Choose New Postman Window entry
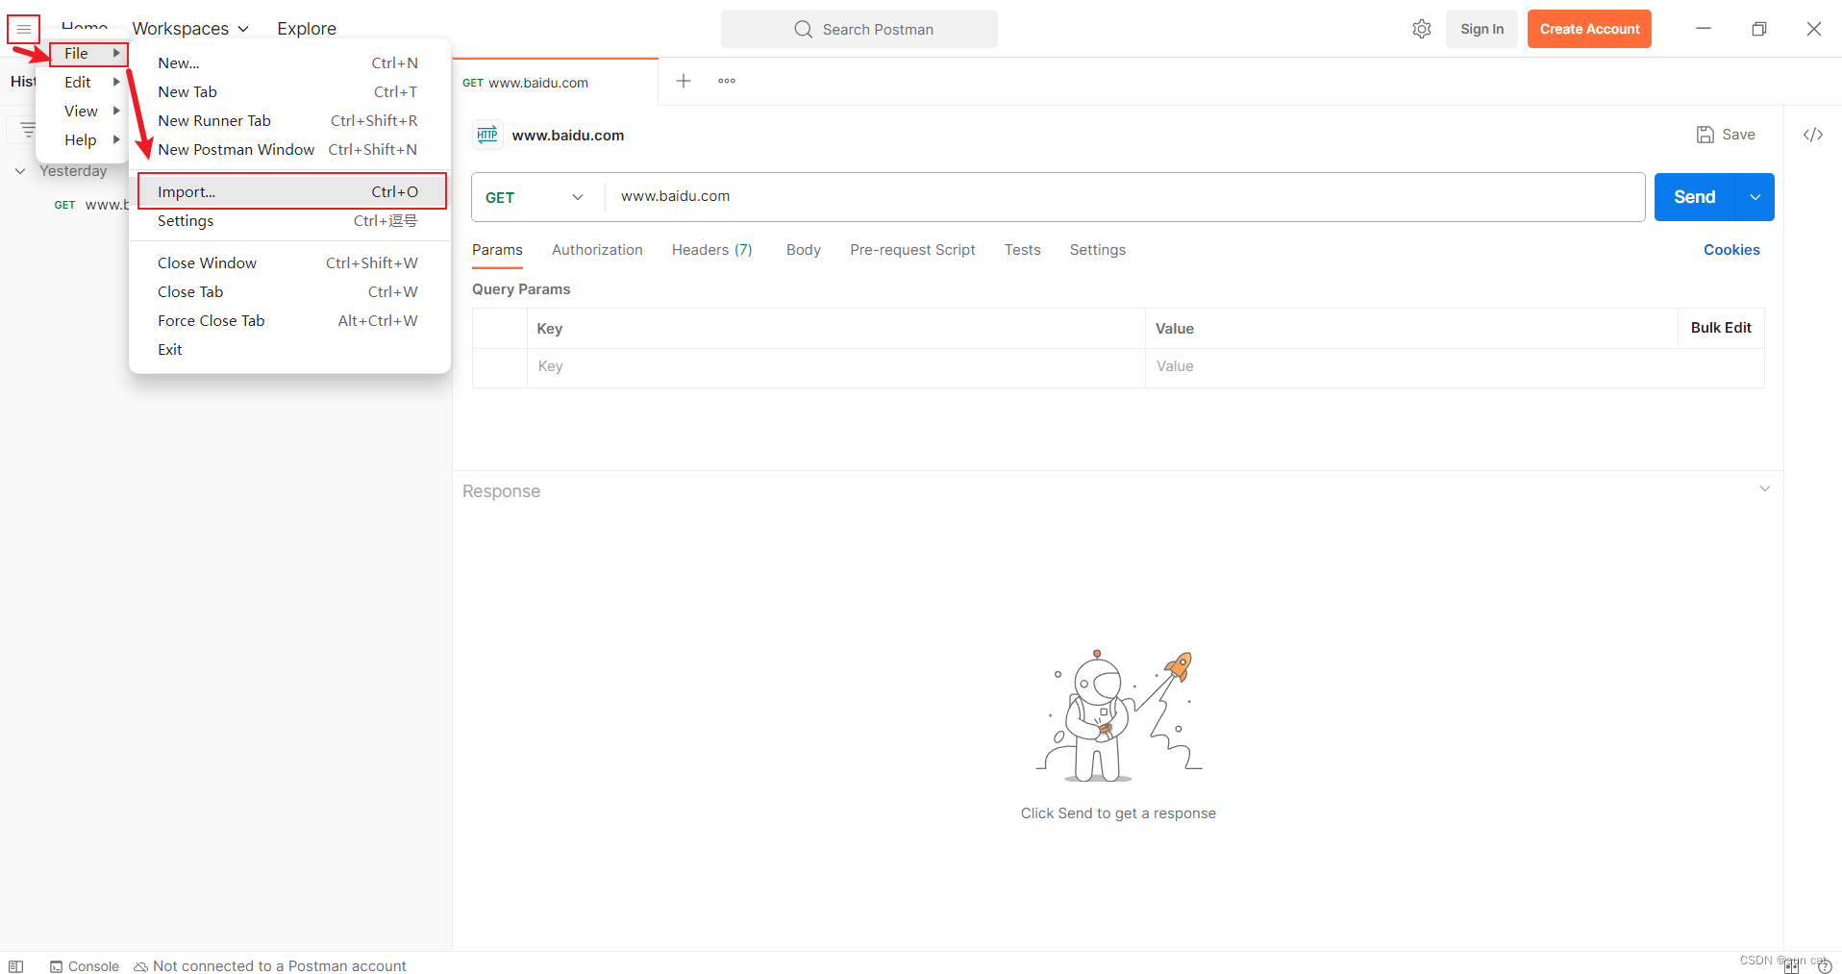Screen dimensions: 1842x974 click(x=288, y=150)
